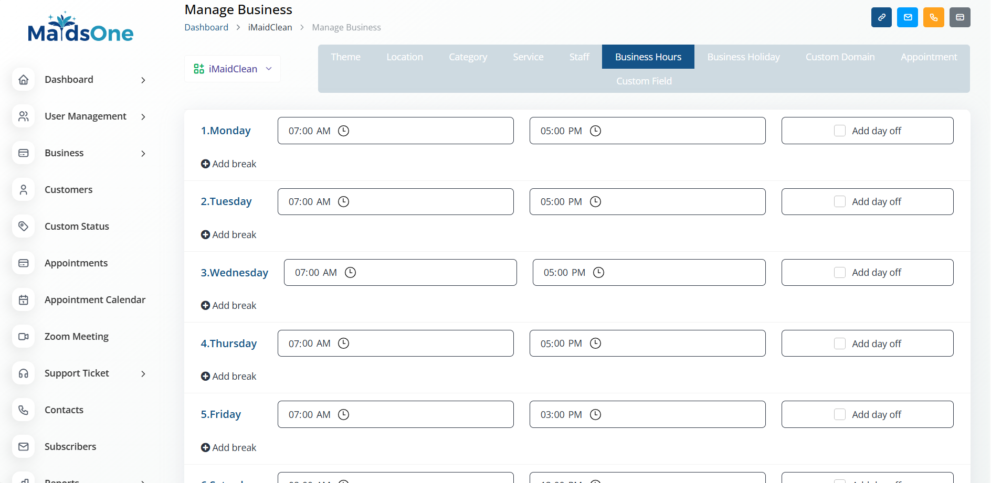Click the Thursday start time field

click(x=395, y=344)
